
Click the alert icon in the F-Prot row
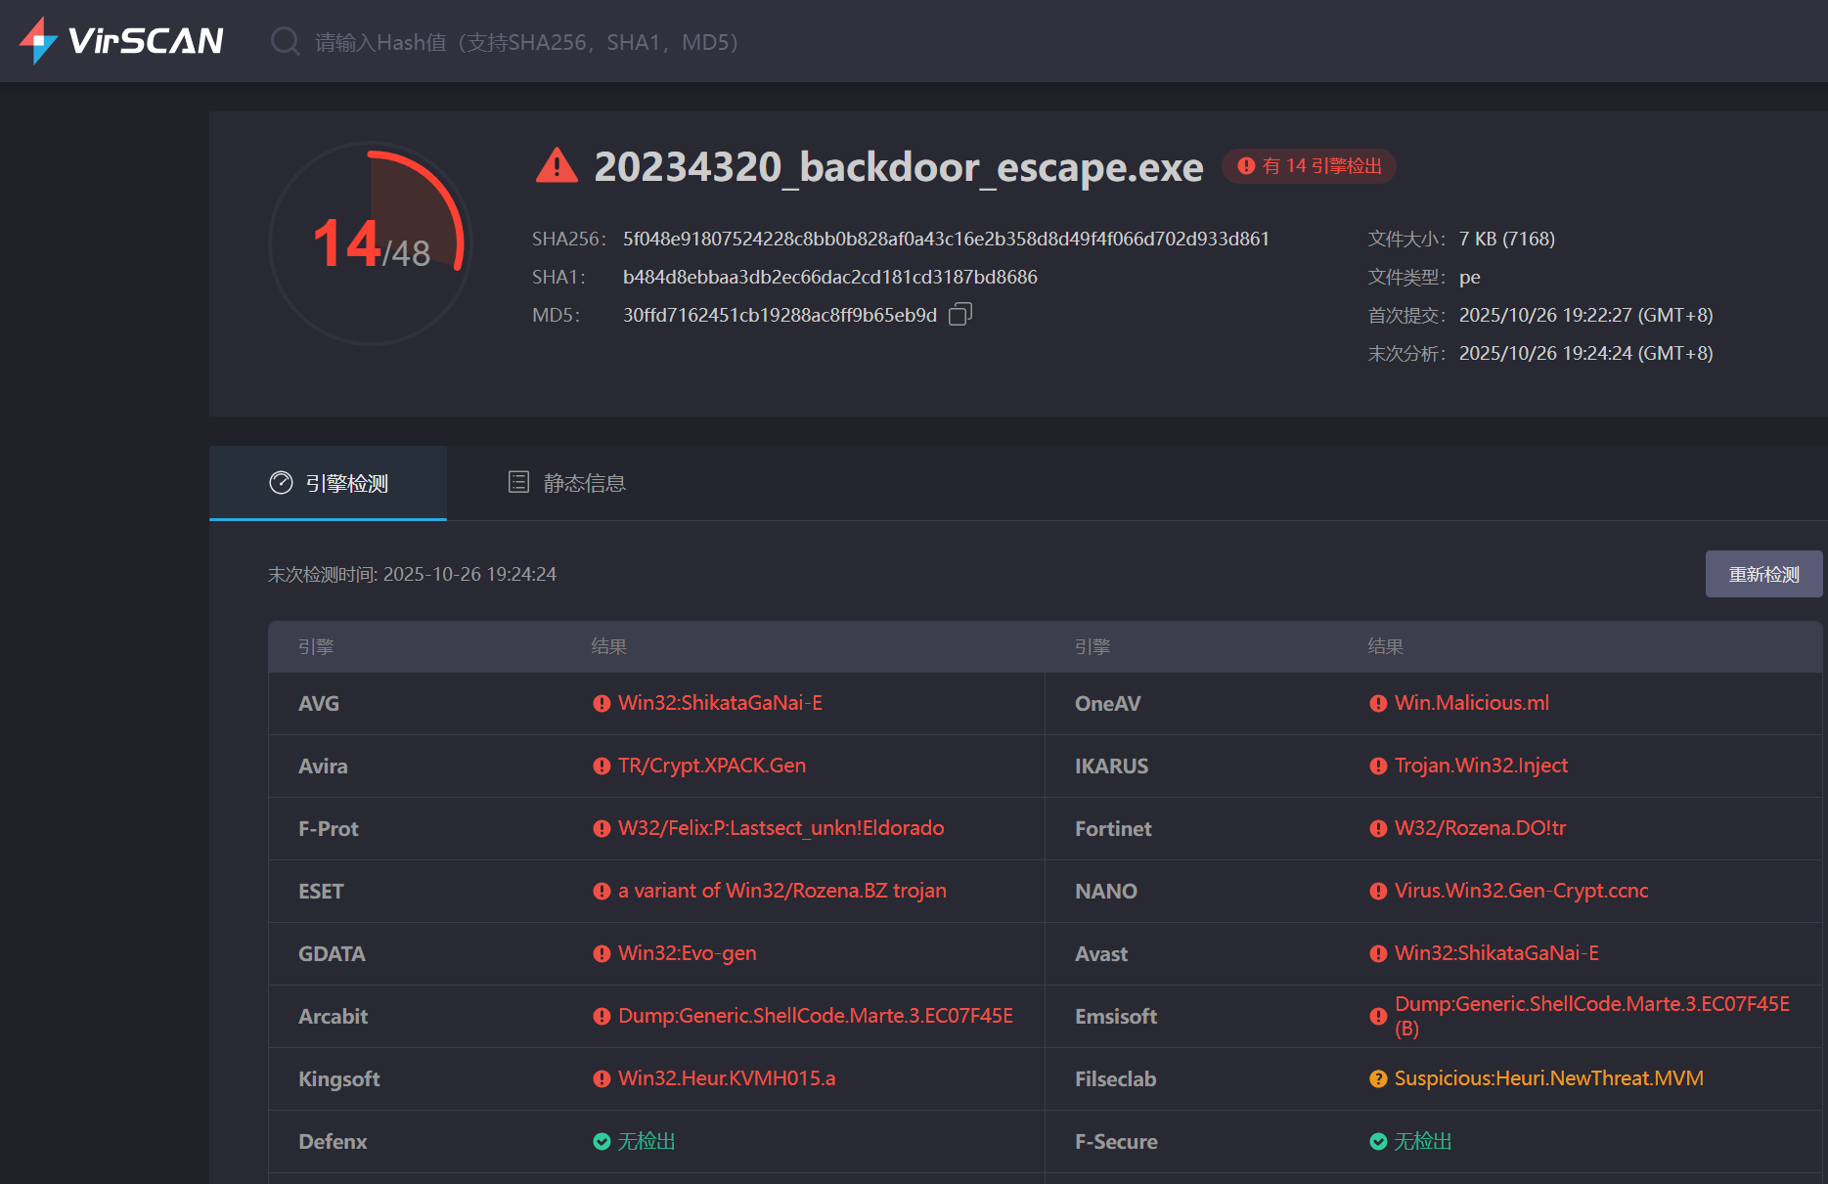[602, 828]
